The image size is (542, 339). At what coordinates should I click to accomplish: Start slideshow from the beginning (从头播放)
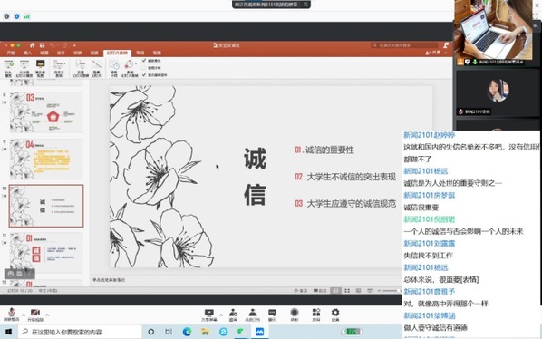9,68
